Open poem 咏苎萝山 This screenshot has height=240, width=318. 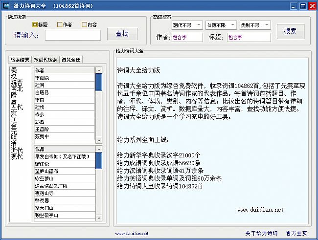(x=65, y=178)
